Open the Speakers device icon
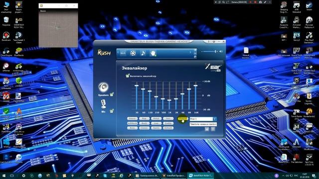Image resolution: width=319 pixels, height=179 pixels. [103, 88]
